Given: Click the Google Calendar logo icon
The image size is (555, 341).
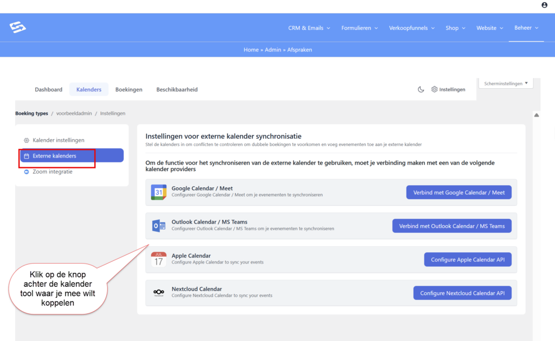Looking at the screenshot, I should tap(158, 192).
